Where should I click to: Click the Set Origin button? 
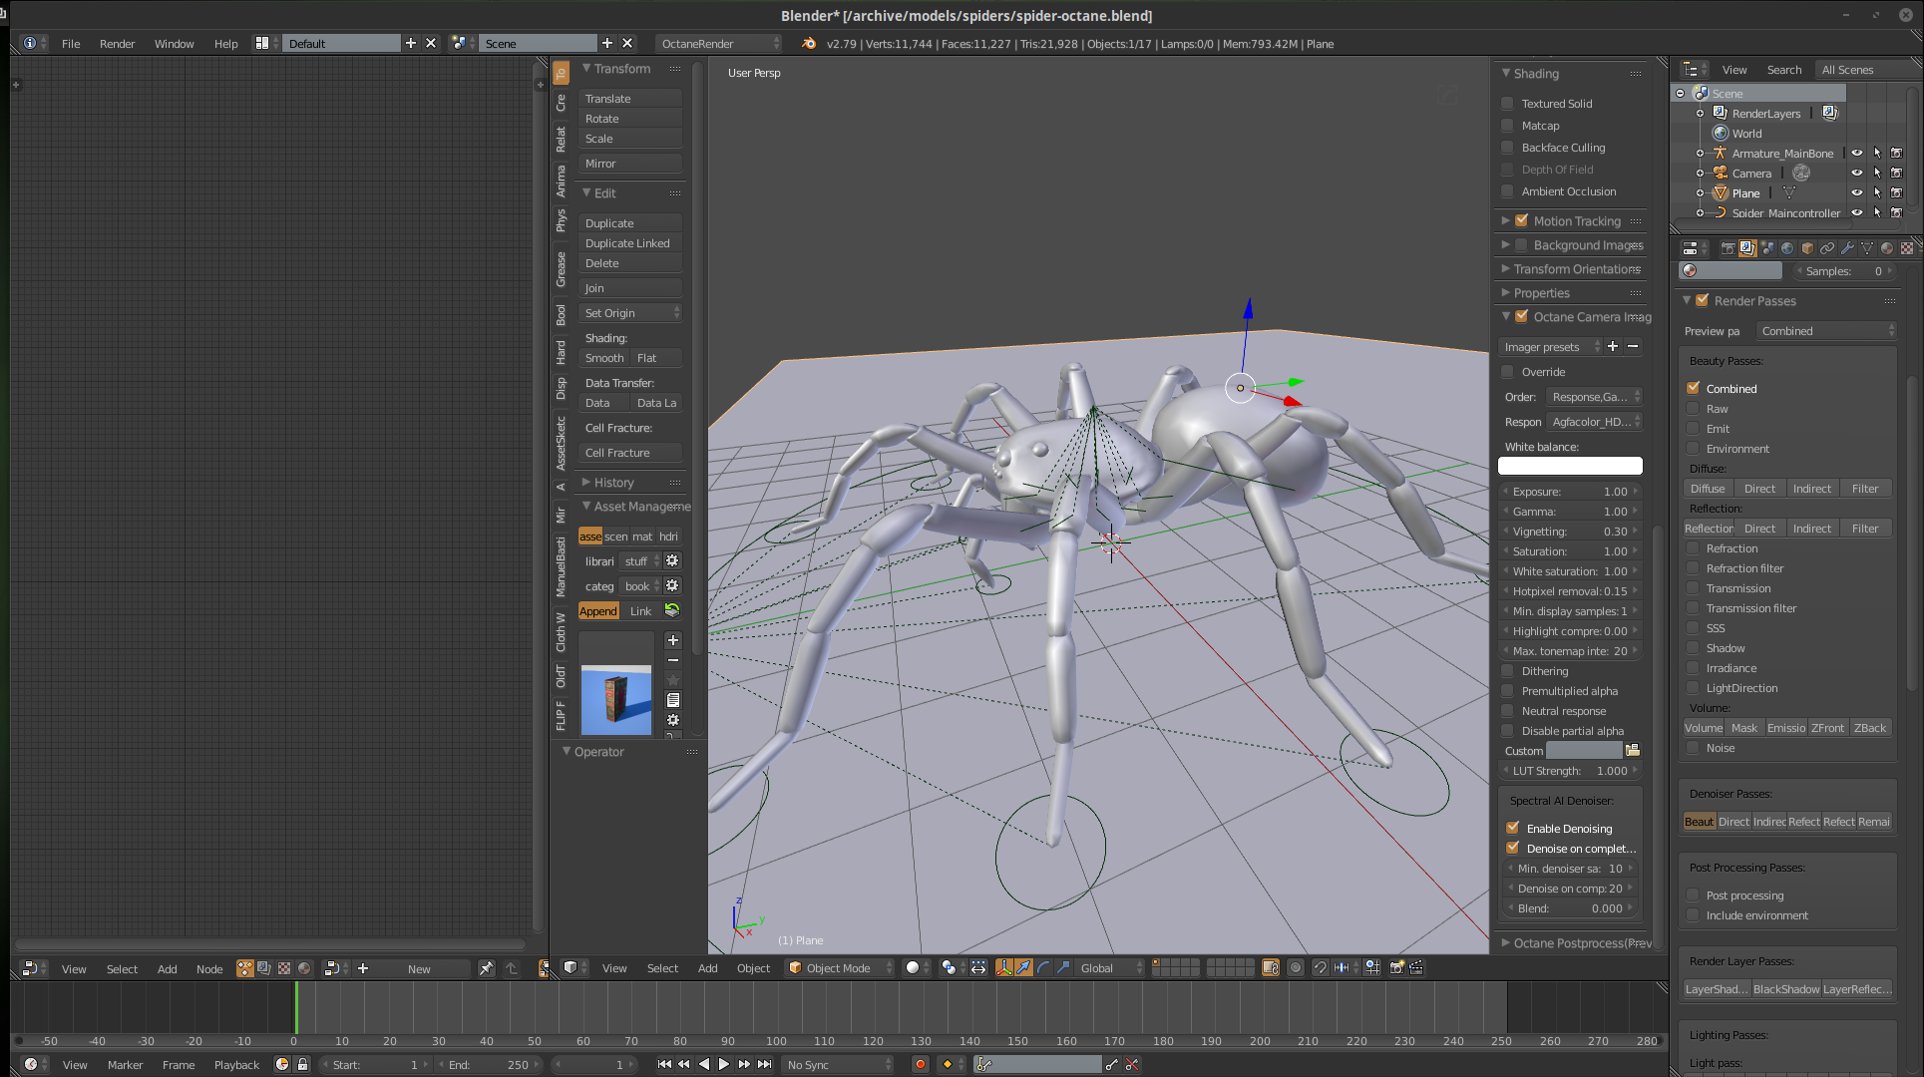point(630,313)
